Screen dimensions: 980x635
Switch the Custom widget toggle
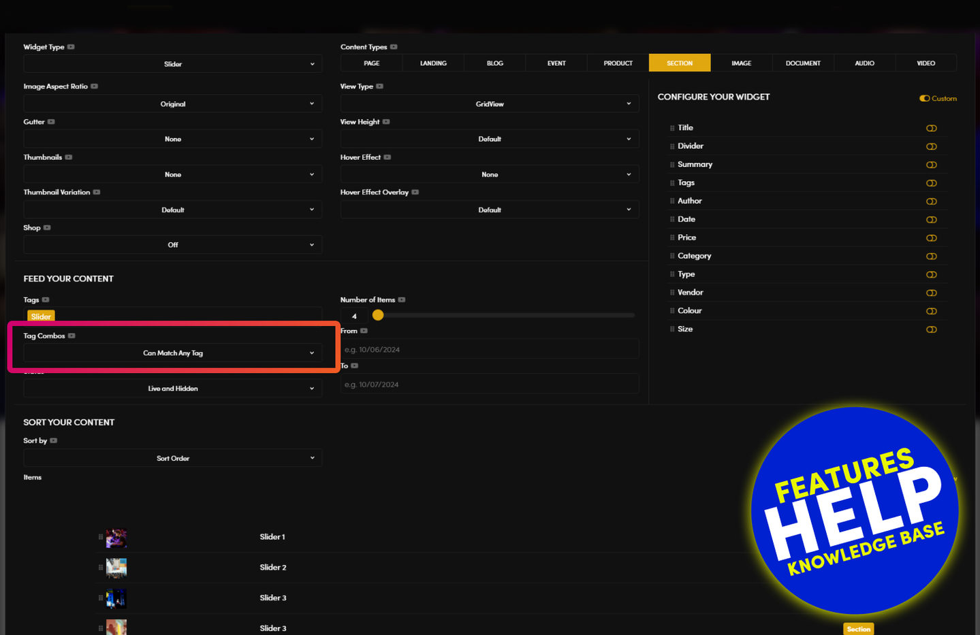(925, 99)
